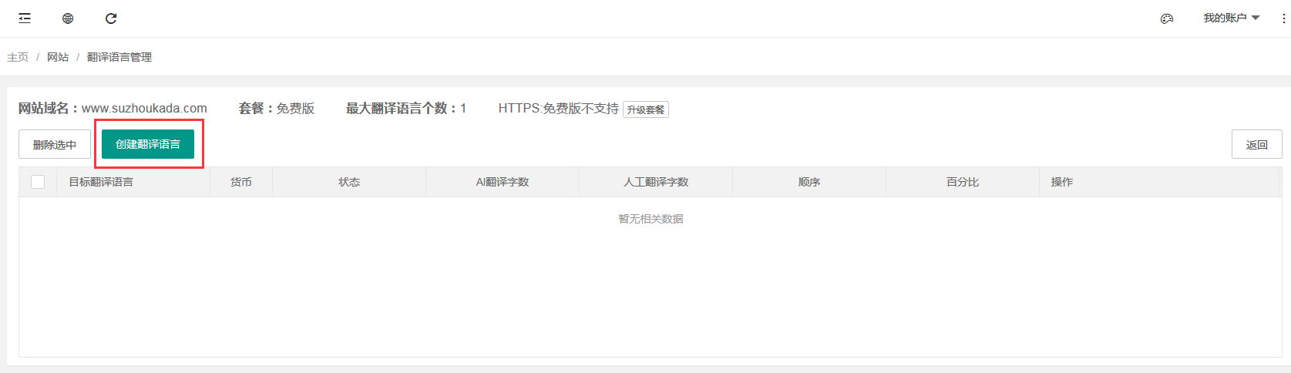Collapse the sidebar menu icon
Image resolution: width=1291 pixels, height=373 pixels.
[x=25, y=18]
